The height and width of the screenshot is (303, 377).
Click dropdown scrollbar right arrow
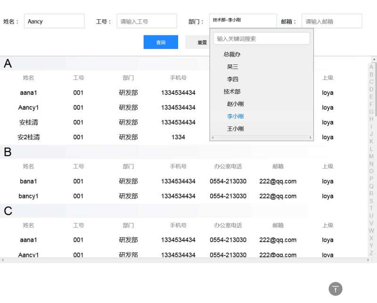[x=311, y=137]
